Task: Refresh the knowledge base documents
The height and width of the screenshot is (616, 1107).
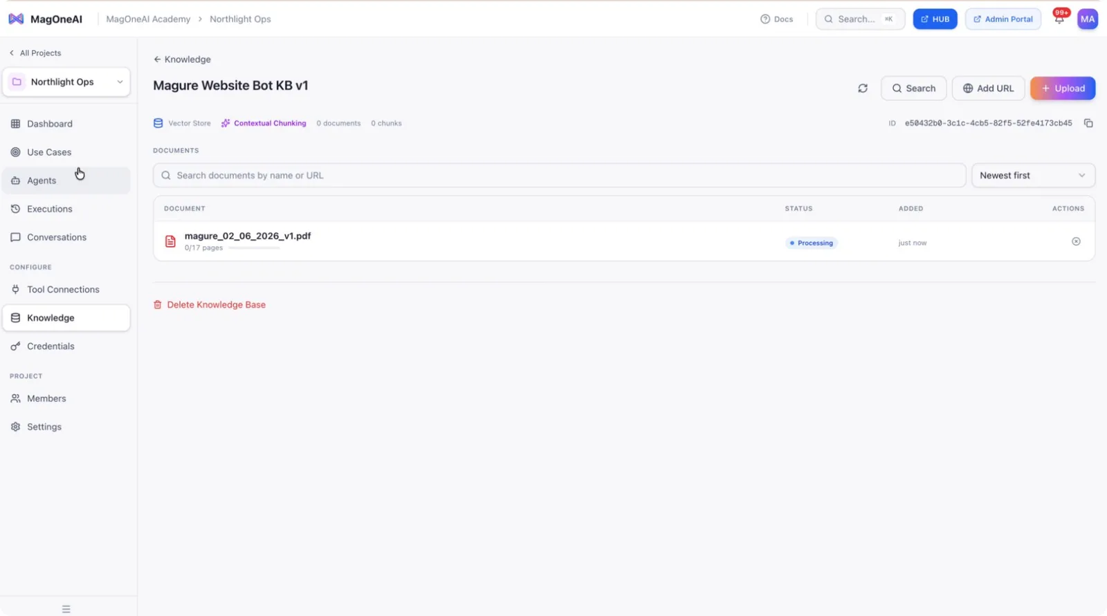Action: tap(863, 88)
